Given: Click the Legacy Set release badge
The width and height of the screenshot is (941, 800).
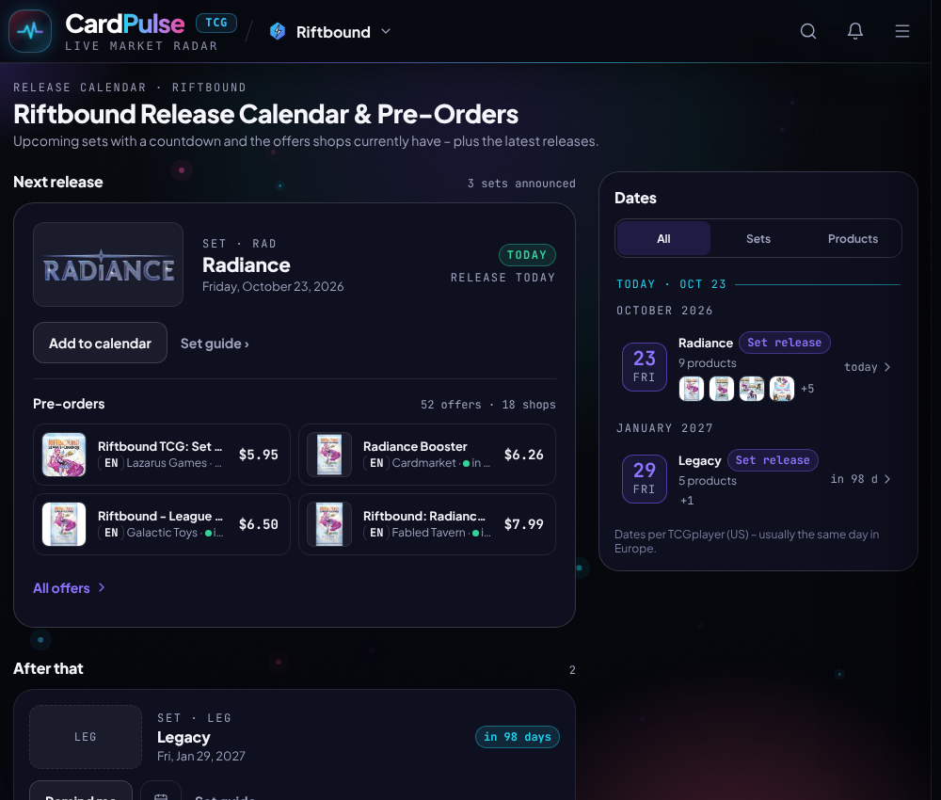Looking at the screenshot, I should pos(773,459).
